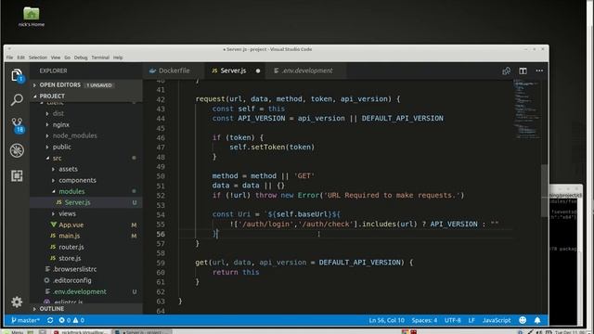Viewport: 594px width, 334px height.
Task: Open the errors and warnings count
Action: (x=71, y=320)
